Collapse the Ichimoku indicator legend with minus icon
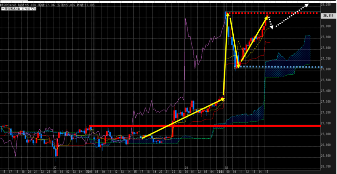337x174 pixels. [2, 9]
